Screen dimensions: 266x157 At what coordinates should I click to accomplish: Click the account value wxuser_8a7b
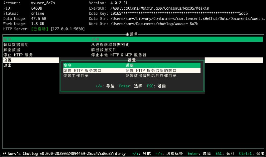(43, 3)
